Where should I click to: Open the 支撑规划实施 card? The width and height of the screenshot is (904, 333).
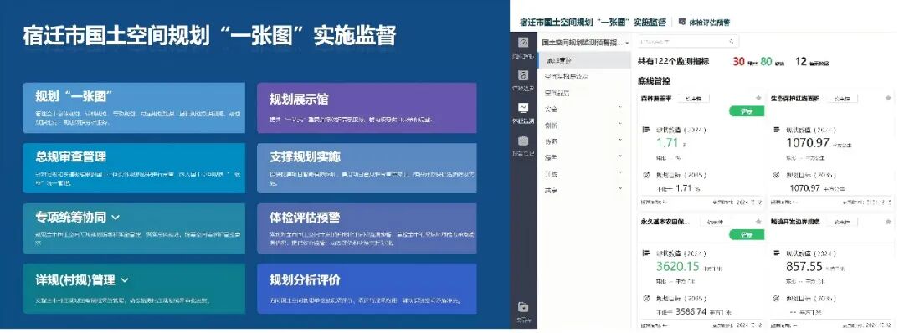pos(367,167)
